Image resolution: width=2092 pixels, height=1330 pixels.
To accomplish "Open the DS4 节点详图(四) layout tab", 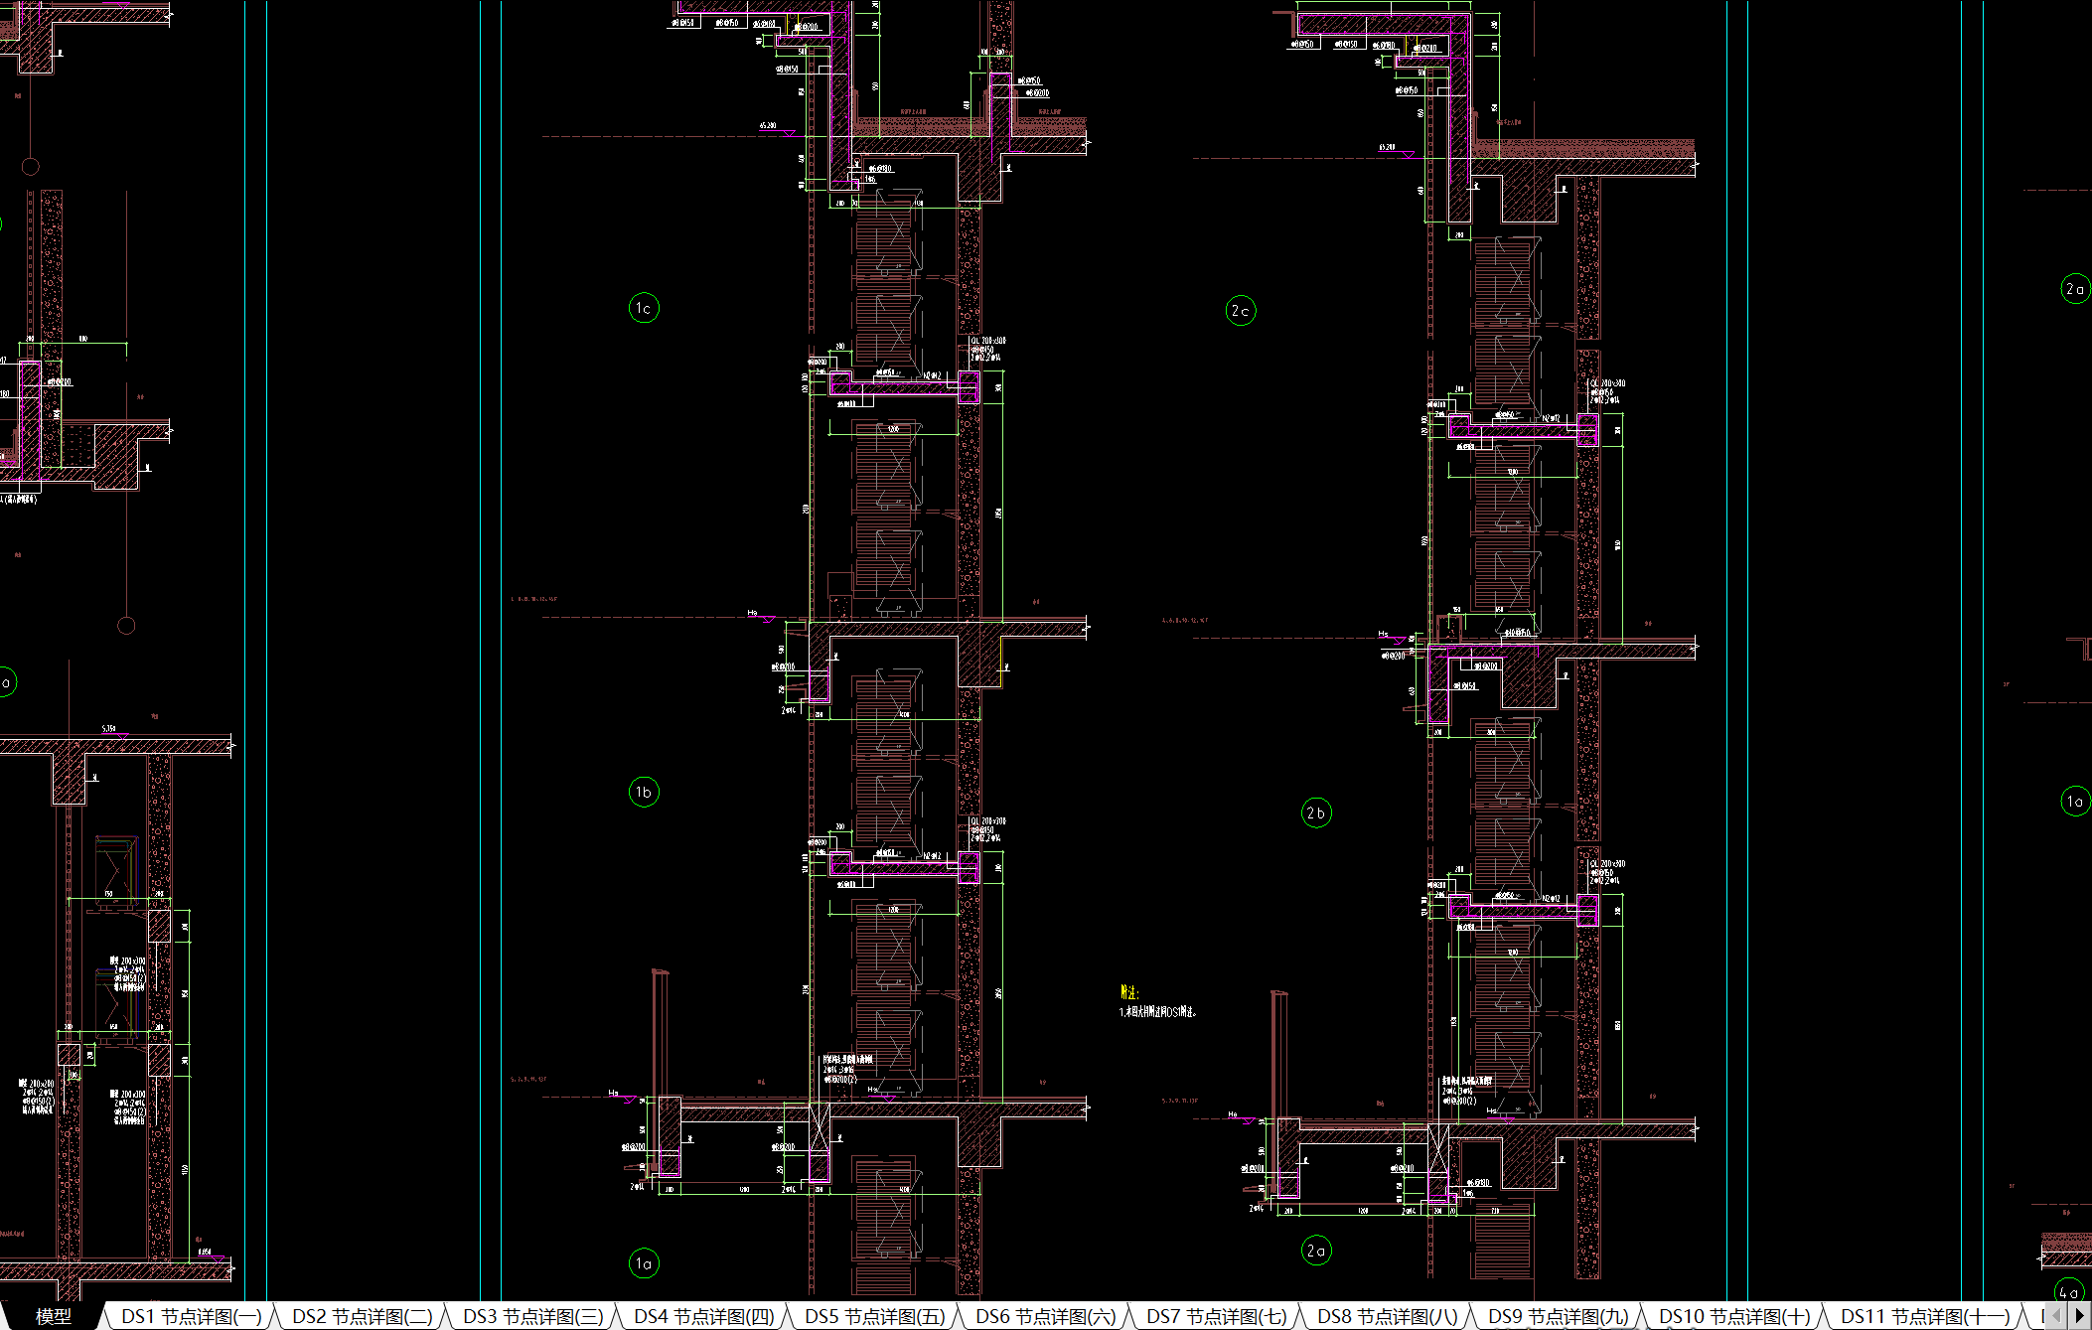I will [x=704, y=1316].
